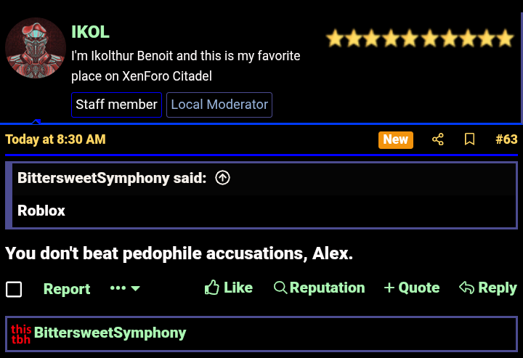
Task: Open the IKOL username profile link
Action: (90, 32)
